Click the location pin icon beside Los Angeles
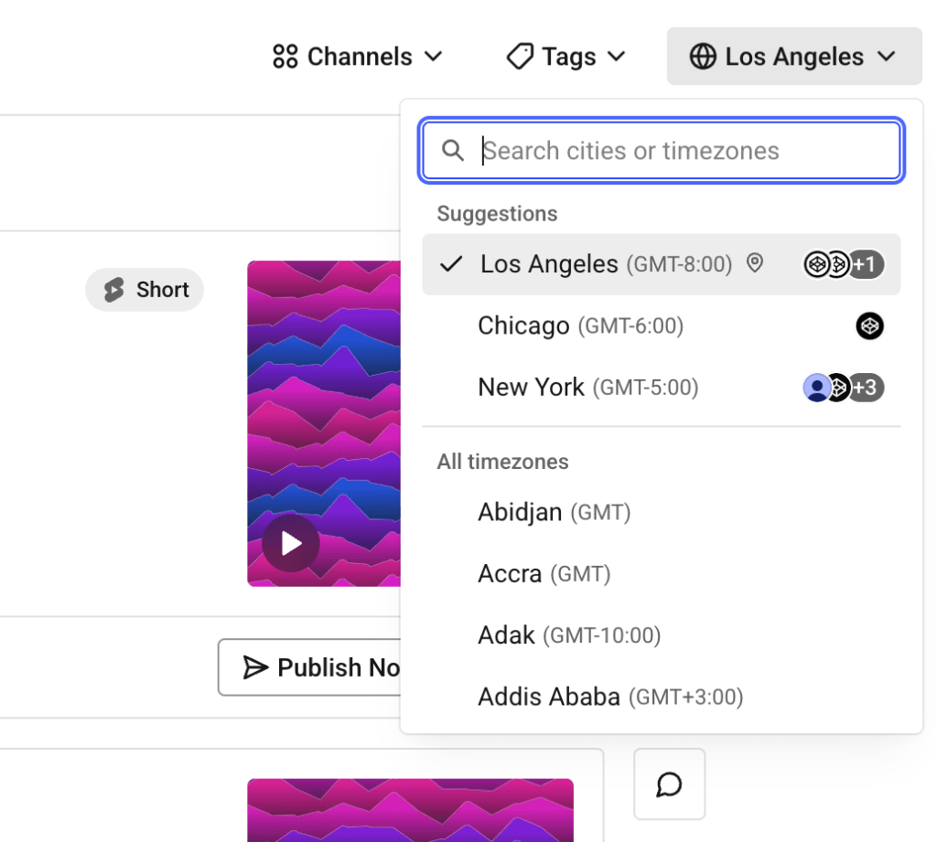Image resolution: width=937 pixels, height=842 pixels. [x=755, y=264]
